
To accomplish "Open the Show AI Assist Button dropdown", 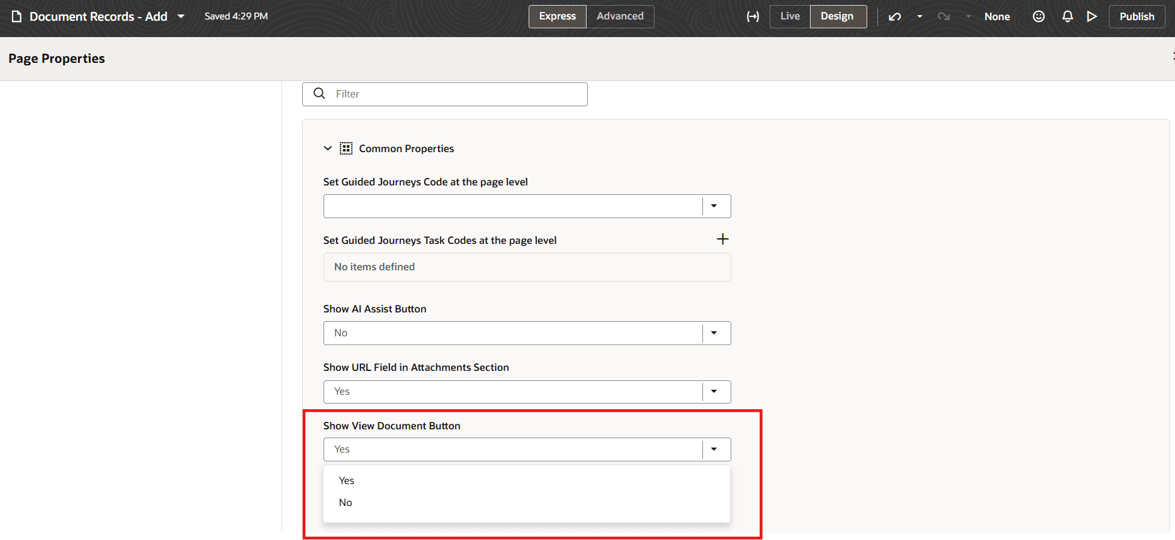I will pos(527,333).
